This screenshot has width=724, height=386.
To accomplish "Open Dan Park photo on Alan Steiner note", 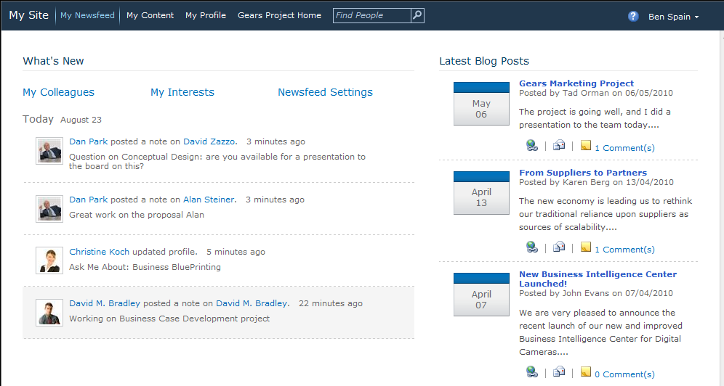I will coord(49,209).
